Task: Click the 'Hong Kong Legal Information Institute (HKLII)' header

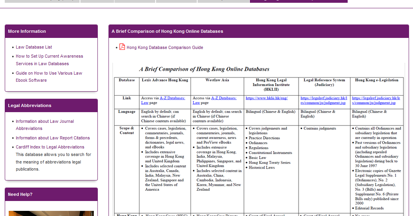Action: tap(271, 85)
